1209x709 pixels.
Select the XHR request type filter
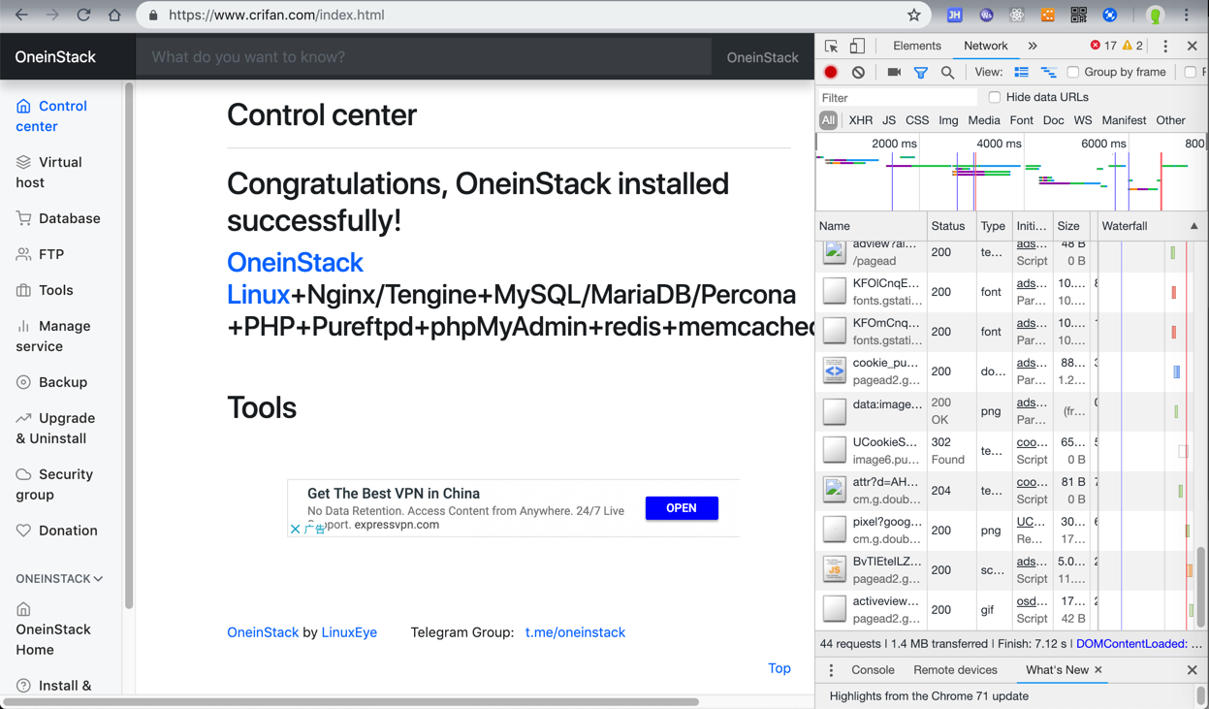point(860,120)
